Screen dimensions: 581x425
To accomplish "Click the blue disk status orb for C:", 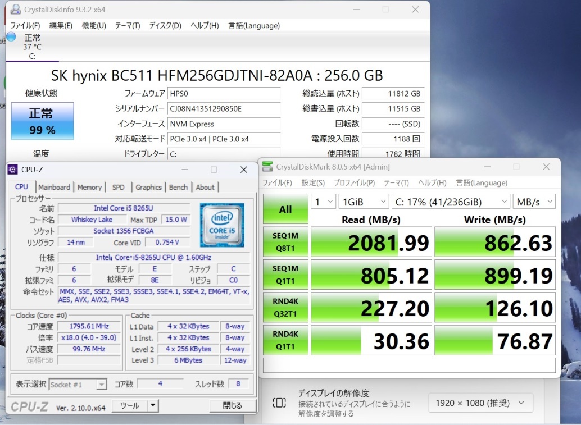I will click(x=11, y=37).
